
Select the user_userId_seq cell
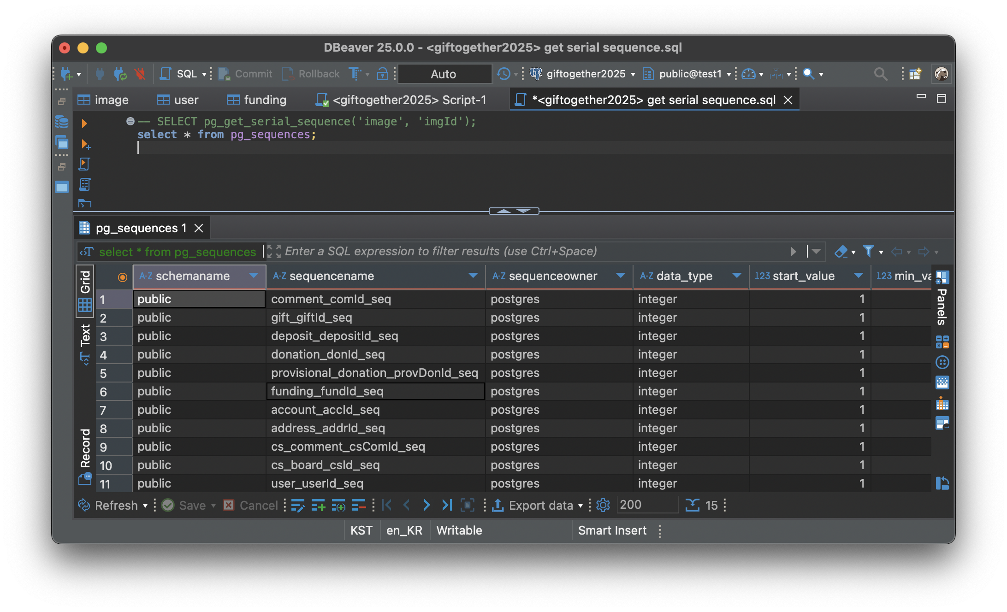[375, 483]
